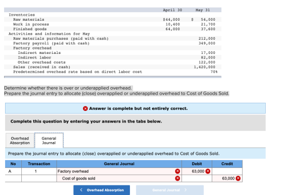Click the transaction number 1 cell
This screenshot has height=195, width=283.
39,171
